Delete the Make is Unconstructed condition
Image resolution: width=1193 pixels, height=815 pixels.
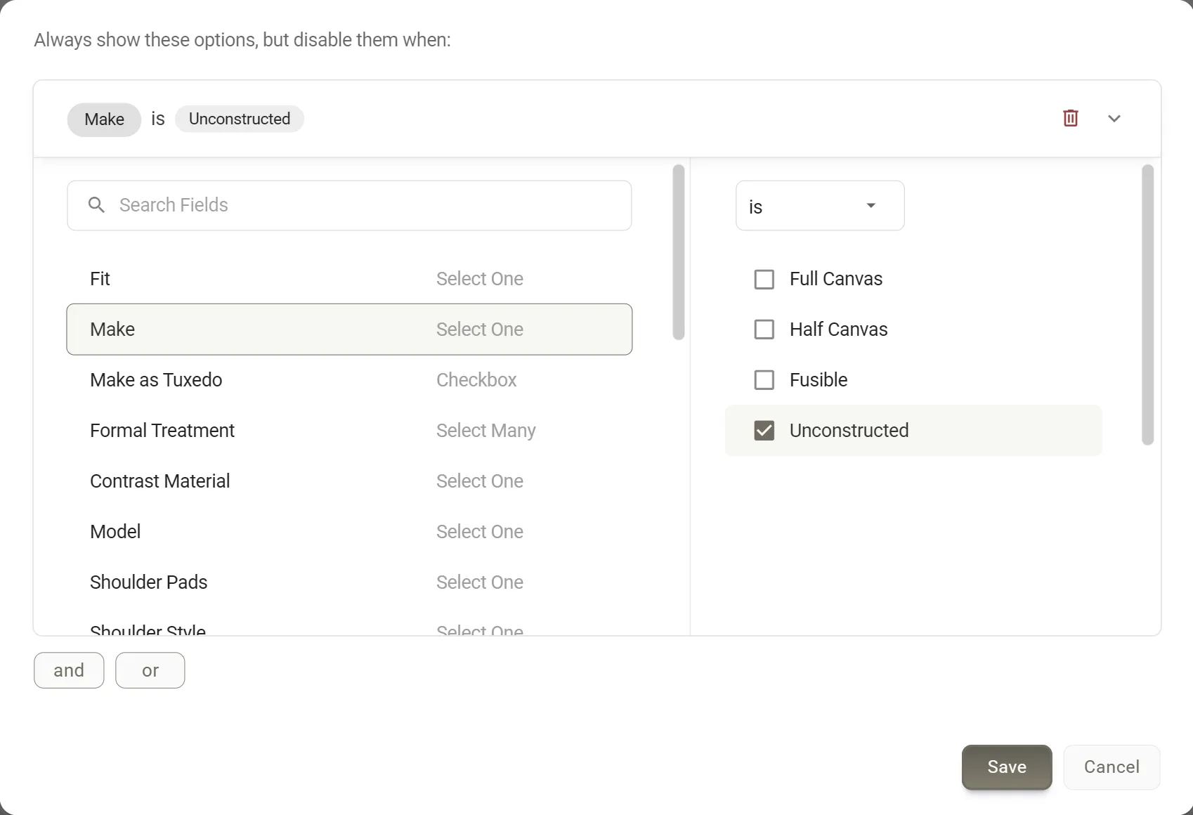point(1070,118)
